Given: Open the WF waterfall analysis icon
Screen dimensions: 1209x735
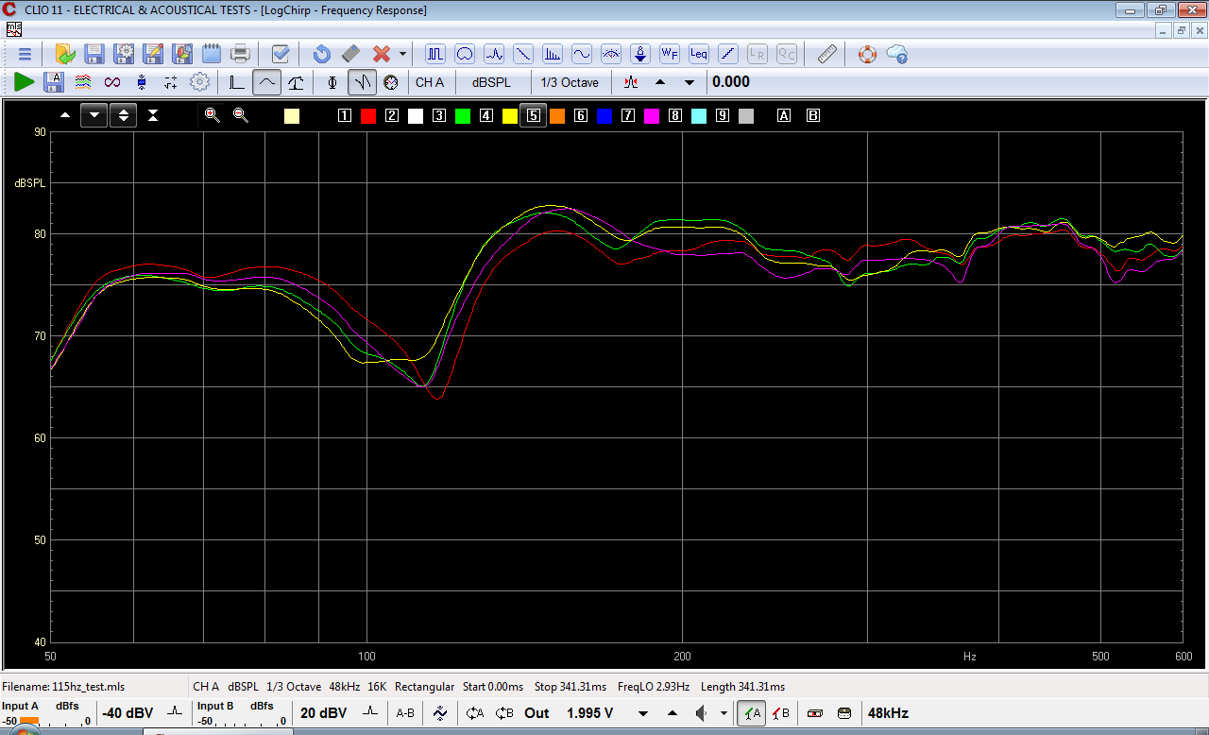Looking at the screenshot, I should point(670,54).
